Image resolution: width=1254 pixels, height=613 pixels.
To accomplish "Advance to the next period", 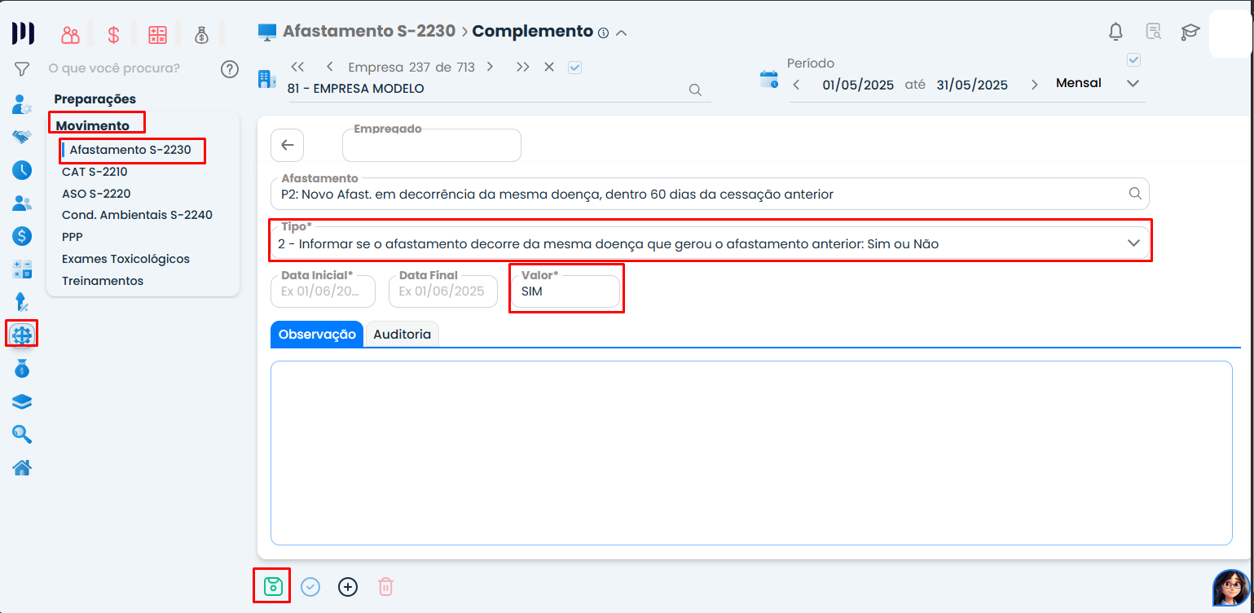I will tap(1035, 85).
